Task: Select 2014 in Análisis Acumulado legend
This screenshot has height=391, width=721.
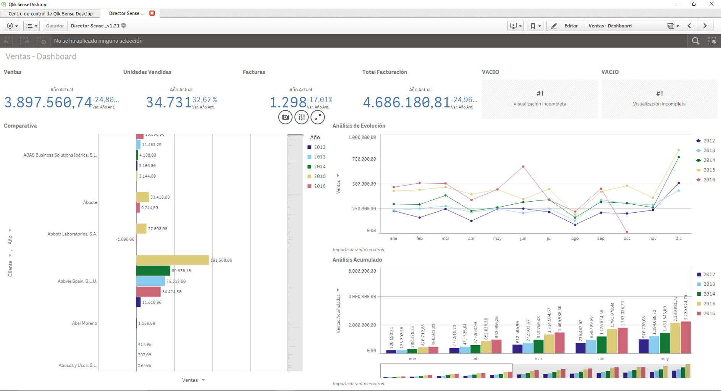Action: click(x=706, y=294)
